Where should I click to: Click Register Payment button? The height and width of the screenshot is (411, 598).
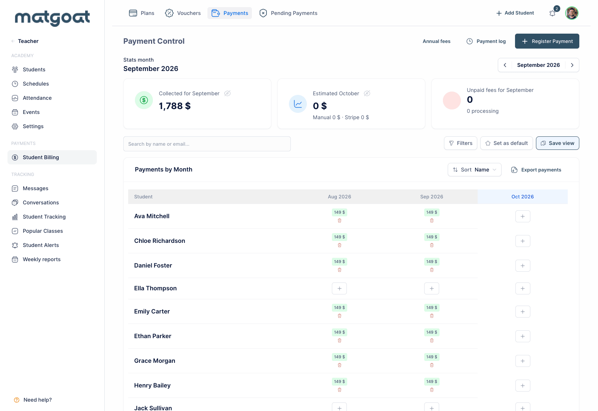tap(547, 41)
